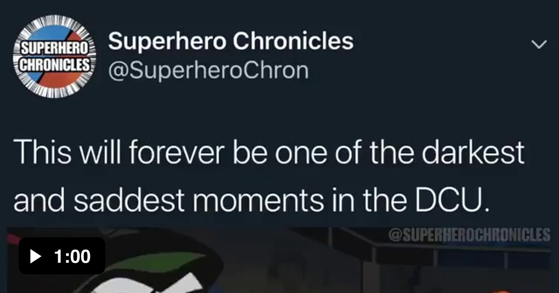Select the tweet text about the DCU
Screen dimensions: 559x293
click(269, 175)
